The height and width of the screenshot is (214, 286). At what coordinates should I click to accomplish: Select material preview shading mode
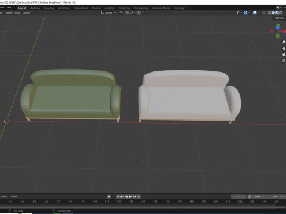277,12
